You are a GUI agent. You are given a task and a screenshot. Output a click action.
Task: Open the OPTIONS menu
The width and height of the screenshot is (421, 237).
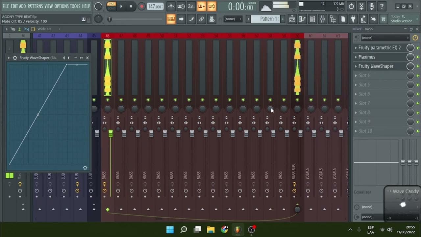click(x=61, y=6)
